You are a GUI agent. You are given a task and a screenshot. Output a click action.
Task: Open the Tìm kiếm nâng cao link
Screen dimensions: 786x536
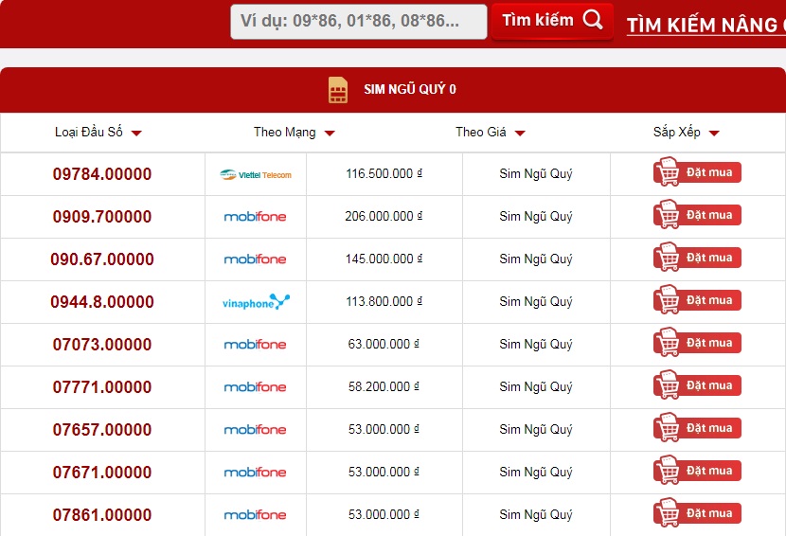pyautogui.click(x=706, y=25)
